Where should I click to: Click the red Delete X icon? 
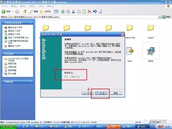pyautogui.click(x=89, y=11)
